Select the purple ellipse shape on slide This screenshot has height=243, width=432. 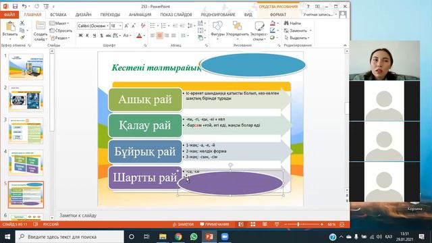230,183
